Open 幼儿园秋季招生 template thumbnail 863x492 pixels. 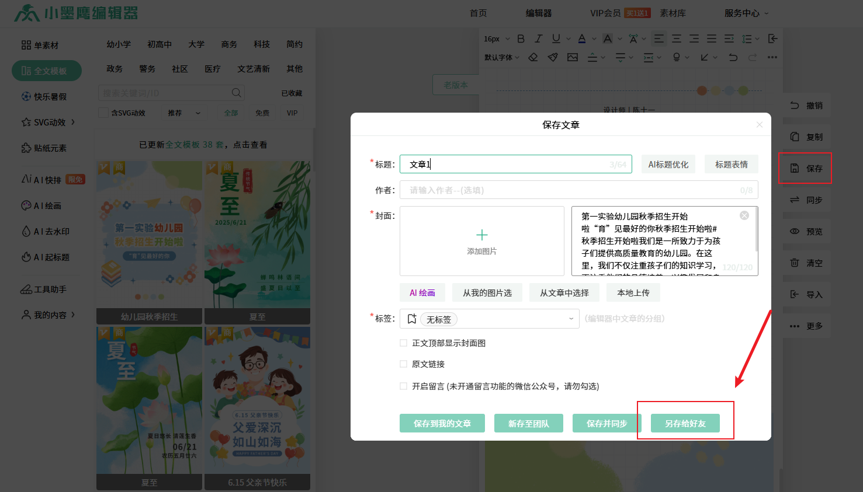149,242
